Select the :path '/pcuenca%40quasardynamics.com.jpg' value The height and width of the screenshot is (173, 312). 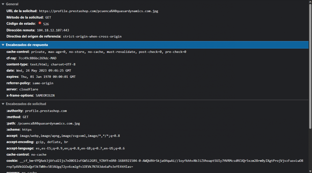pyautogui.click(x=49, y=124)
